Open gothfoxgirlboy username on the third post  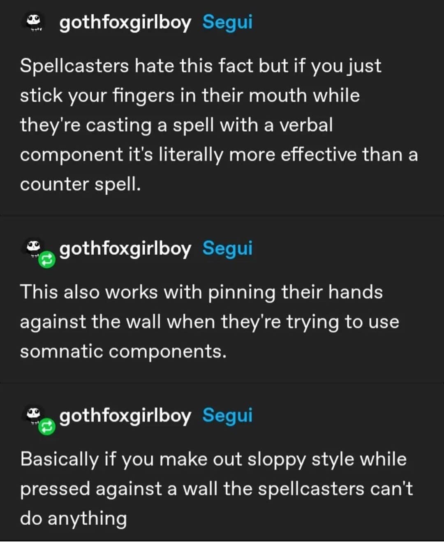point(125,416)
